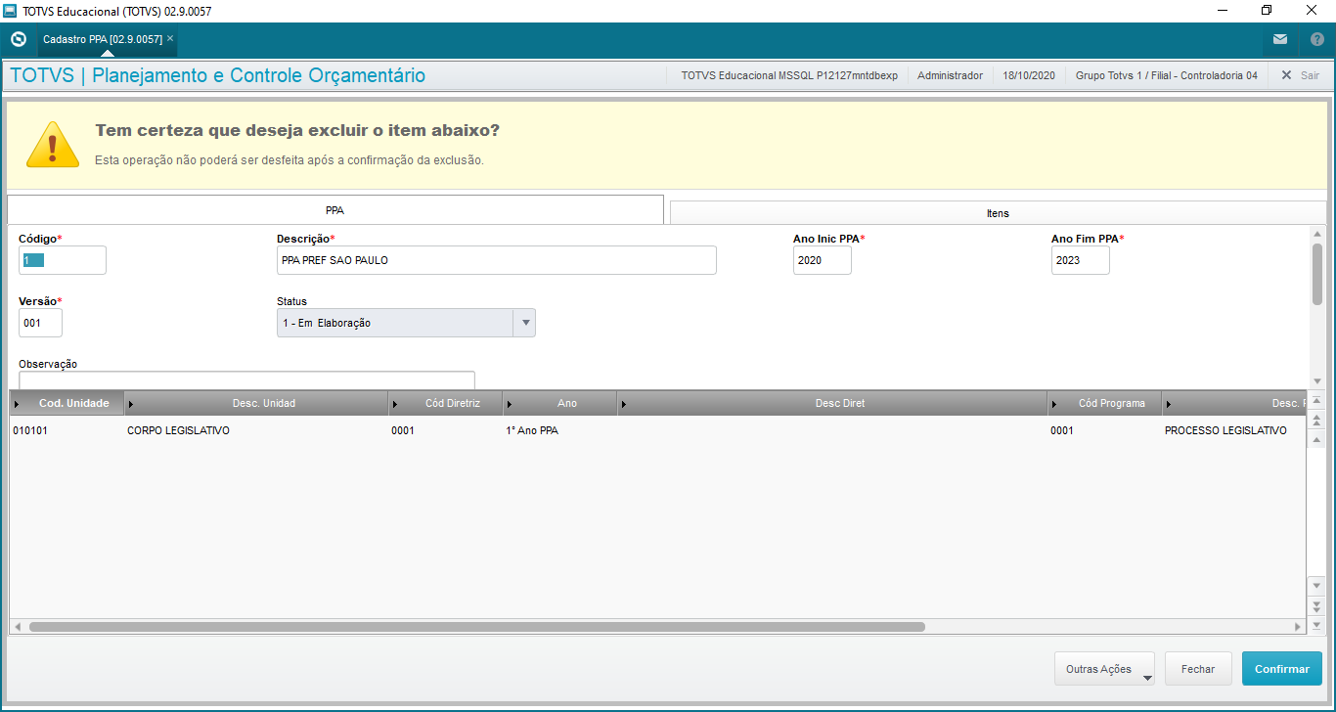Image resolution: width=1336 pixels, height=712 pixels.
Task: Switch to the Itens tab
Action: [998, 212]
